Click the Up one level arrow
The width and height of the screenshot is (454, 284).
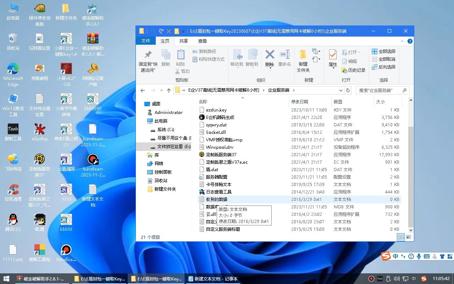click(169, 90)
